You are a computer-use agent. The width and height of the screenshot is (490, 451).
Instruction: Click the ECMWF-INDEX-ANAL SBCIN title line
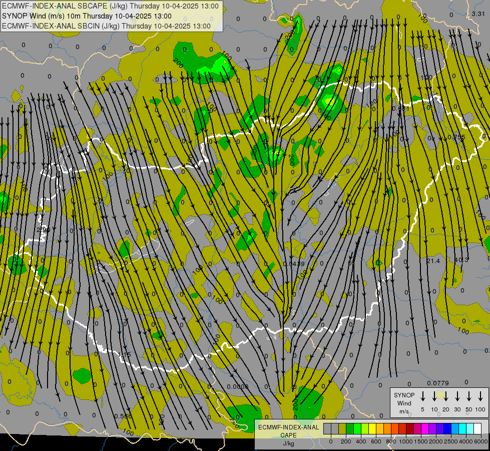(x=106, y=26)
